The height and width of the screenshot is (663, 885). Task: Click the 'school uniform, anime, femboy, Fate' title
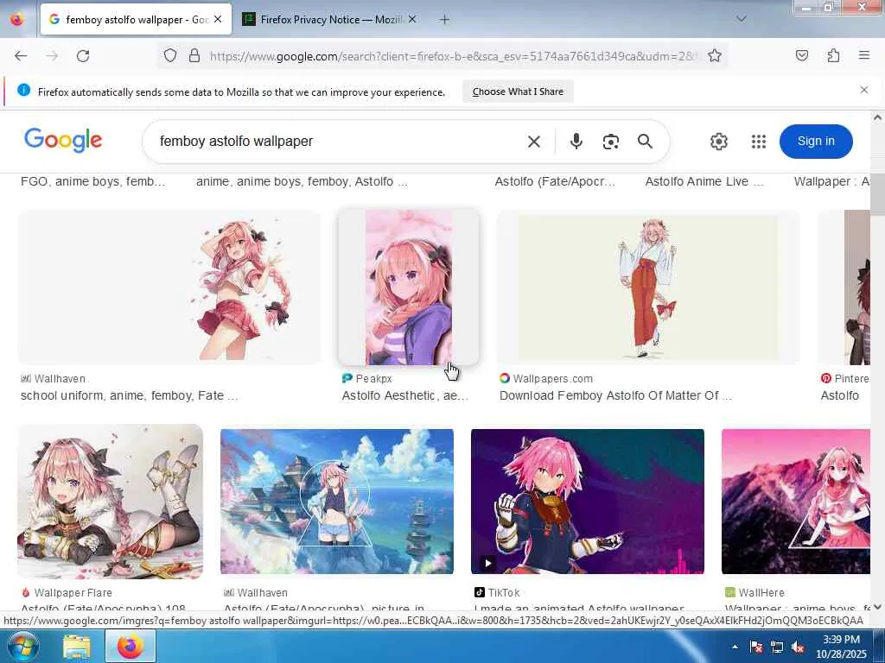pyautogui.click(x=130, y=395)
